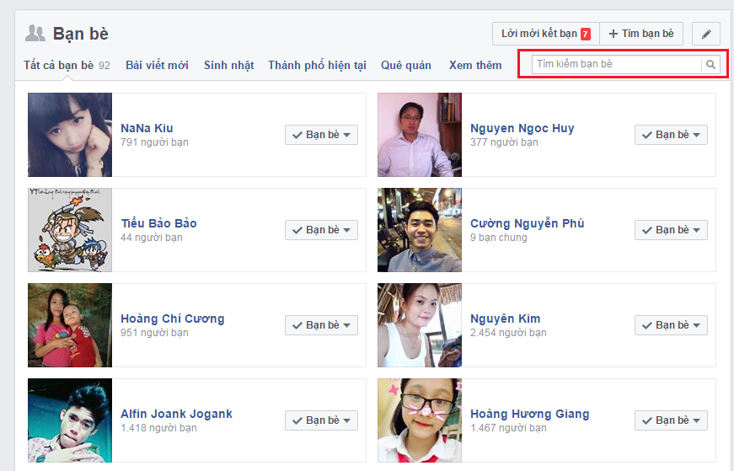
Task: Open Hoàng Chí Cương's profile name link
Action: [173, 318]
